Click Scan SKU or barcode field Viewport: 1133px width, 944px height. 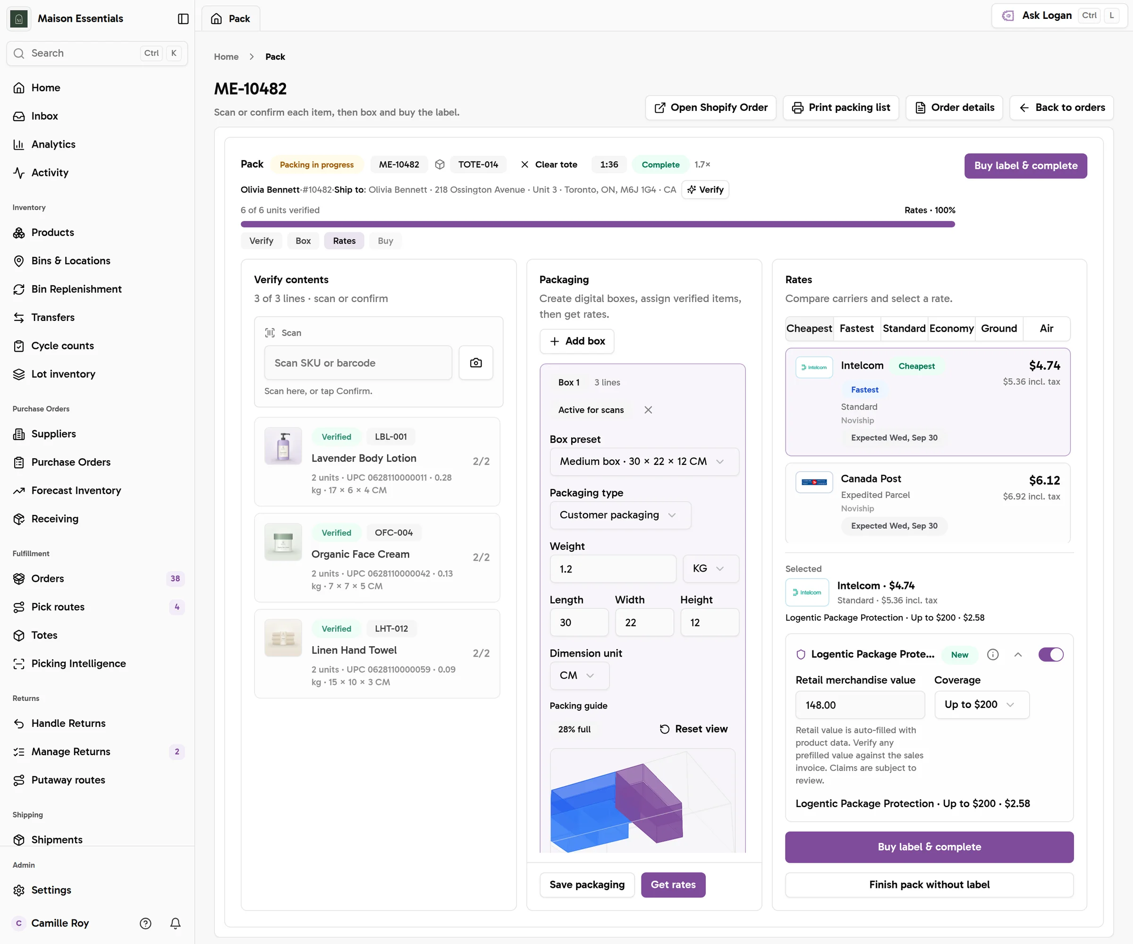pyautogui.click(x=358, y=362)
